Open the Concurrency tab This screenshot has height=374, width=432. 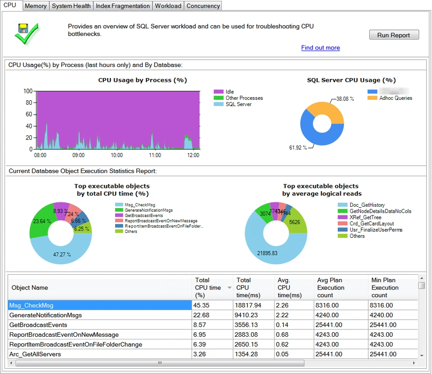tap(203, 6)
